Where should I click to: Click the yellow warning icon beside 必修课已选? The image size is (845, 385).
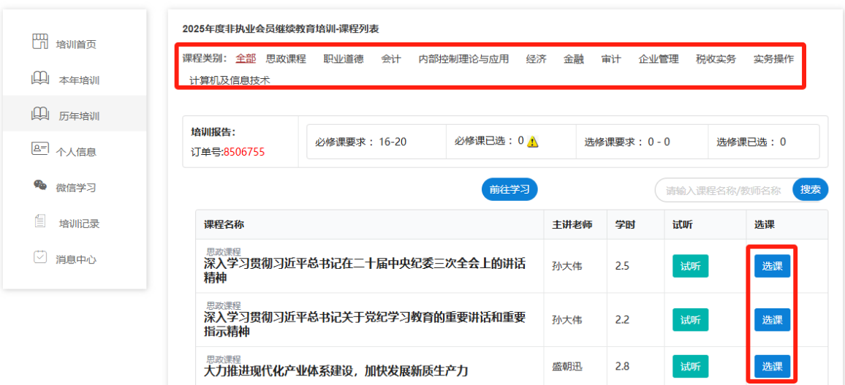tap(533, 142)
